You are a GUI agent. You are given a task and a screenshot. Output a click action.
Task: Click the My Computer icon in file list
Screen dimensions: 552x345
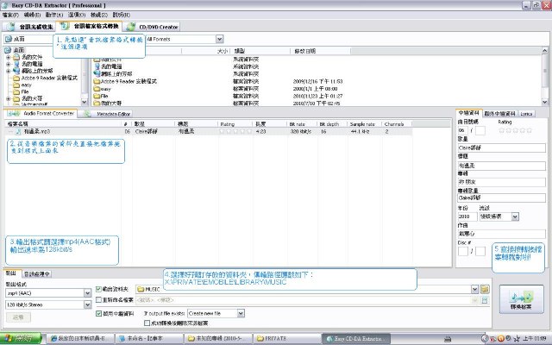point(97,66)
